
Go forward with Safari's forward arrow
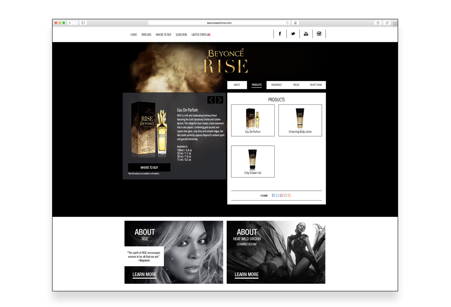pyautogui.click(x=75, y=23)
